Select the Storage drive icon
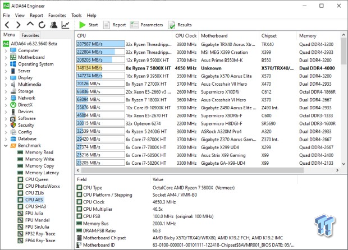This screenshot has width=348, height=250. click(x=13, y=91)
